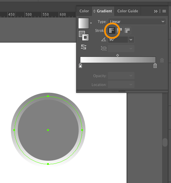Switch to the Color tab
This screenshot has width=171, height=183.
point(84,11)
